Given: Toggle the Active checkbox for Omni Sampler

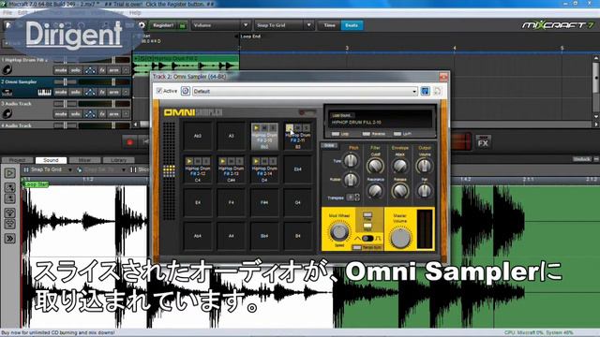Looking at the screenshot, I should click(x=159, y=91).
